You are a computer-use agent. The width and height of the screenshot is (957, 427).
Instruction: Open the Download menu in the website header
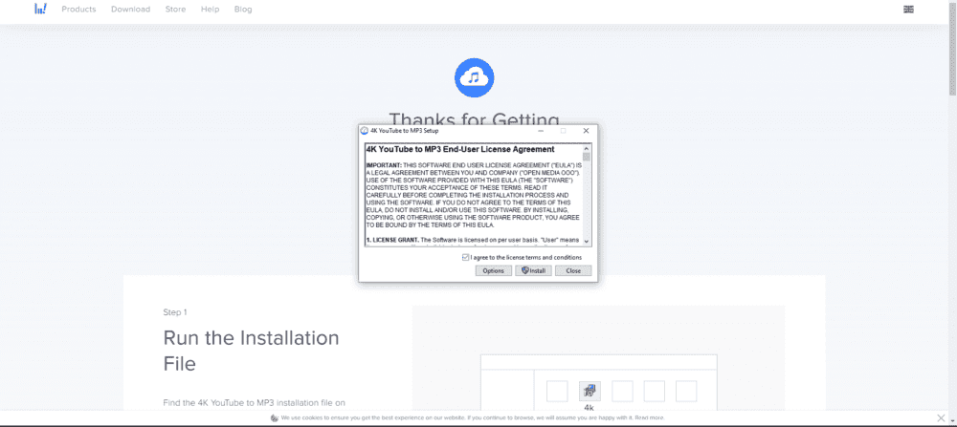(130, 10)
